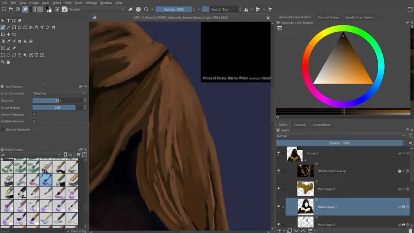The image size is (414, 233).
Task: Select the Rectangle tool
Action: (14, 28)
